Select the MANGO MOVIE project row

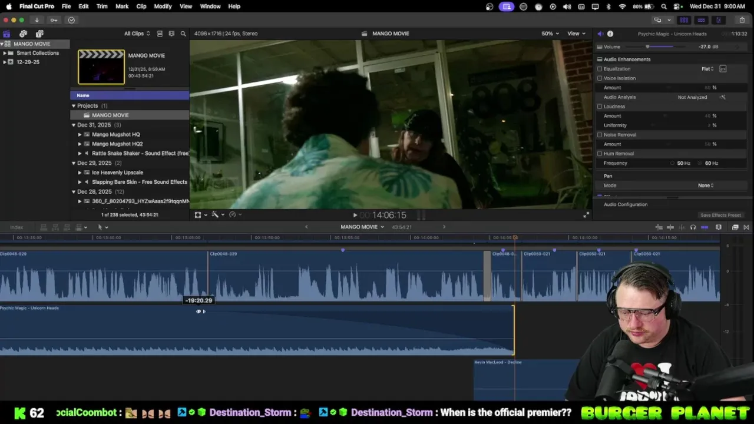click(x=130, y=115)
